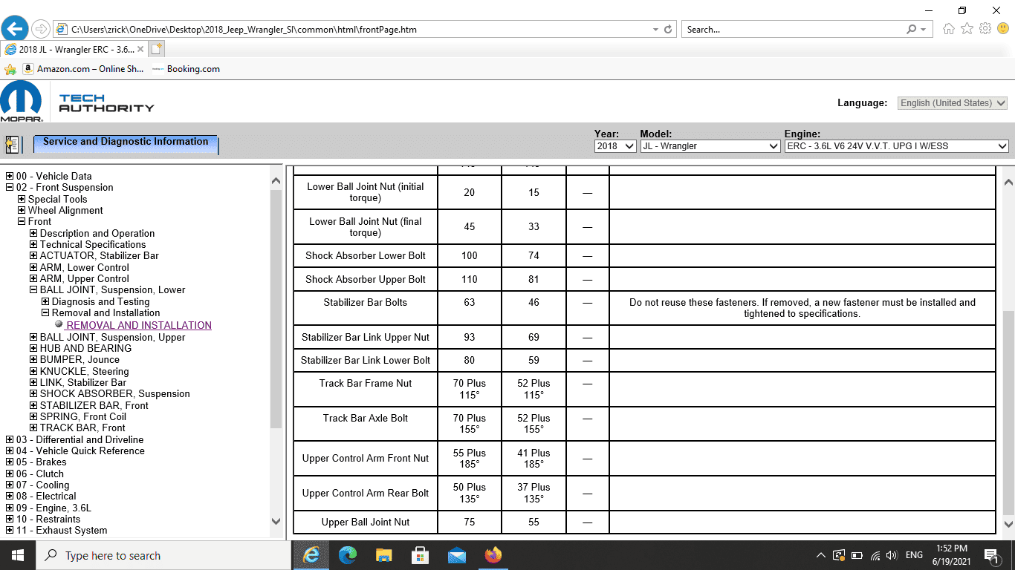Close the 2018 JL - Wrangler ERC tab
This screenshot has width=1015, height=570.
(x=140, y=50)
